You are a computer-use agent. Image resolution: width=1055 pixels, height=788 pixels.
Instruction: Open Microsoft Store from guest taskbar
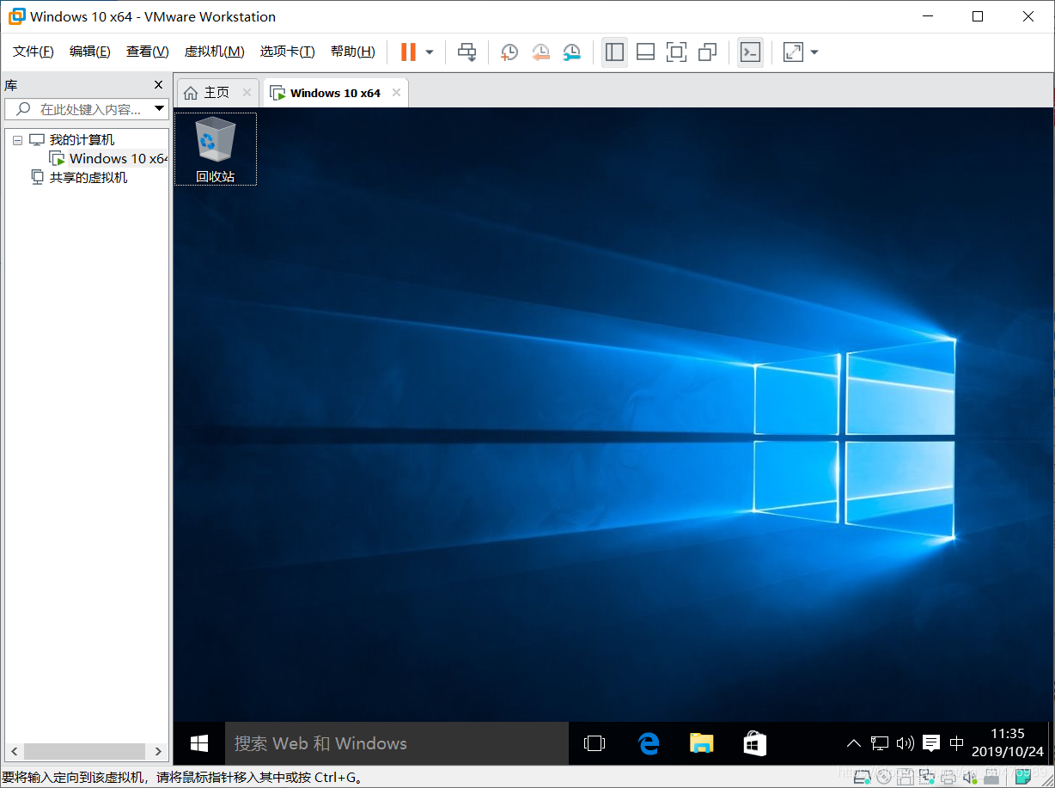pyautogui.click(x=755, y=743)
